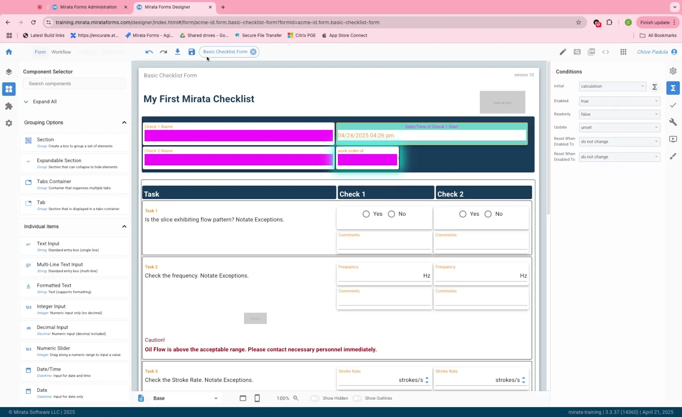Open the Readonly dropdown set to false

pos(619,114)
